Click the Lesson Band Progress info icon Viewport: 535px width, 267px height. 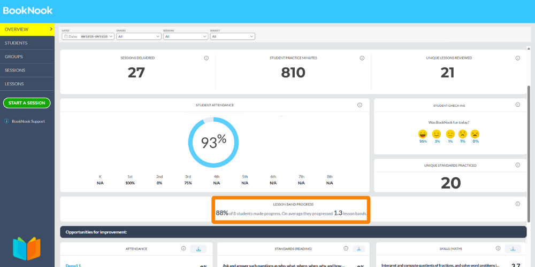tap(517, 204)
